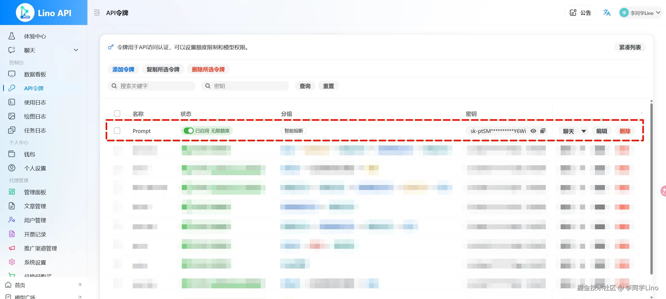Image resolution: width=666 pixels, height=299 pixels.
Task: Toggle the Prompt token enabled switch
Action: [x=189, y=131]
